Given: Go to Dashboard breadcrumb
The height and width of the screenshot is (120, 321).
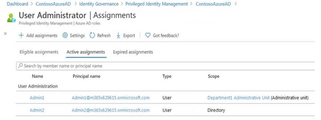Looking at the screenshot, I should pos(18,4).
